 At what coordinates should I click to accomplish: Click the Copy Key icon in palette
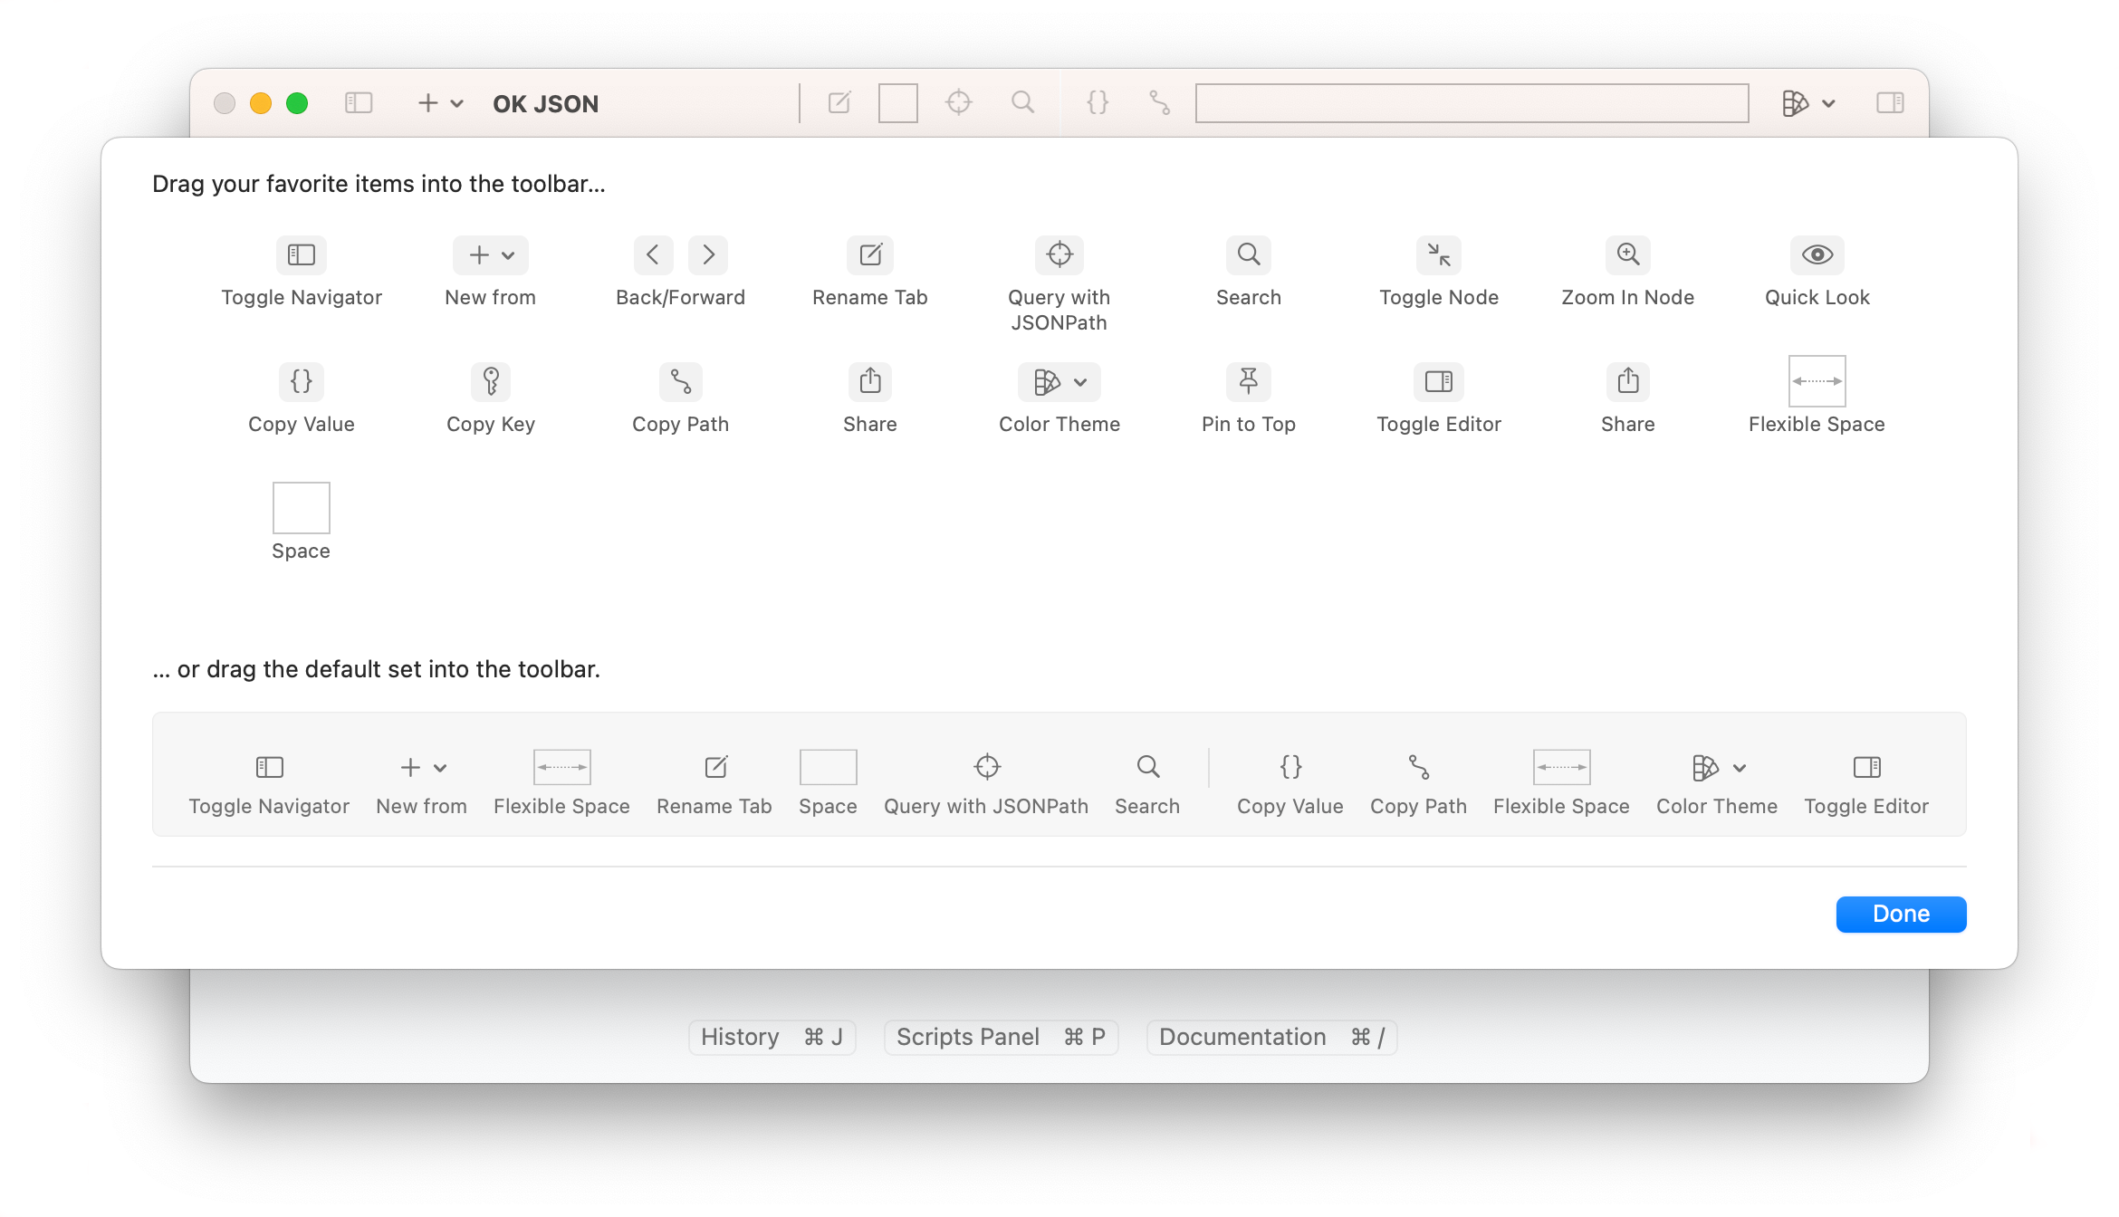pos(491,381)
